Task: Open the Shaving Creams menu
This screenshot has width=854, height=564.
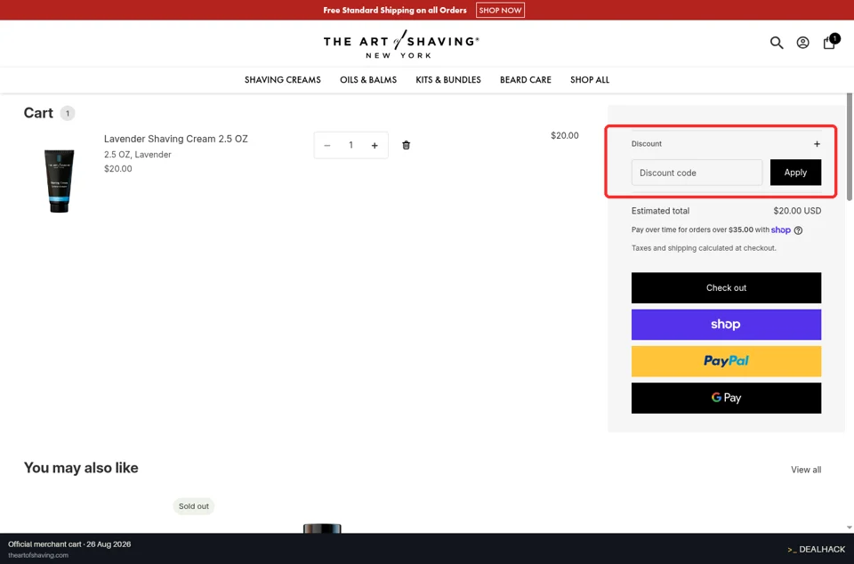Action: (x=283, y=80)
